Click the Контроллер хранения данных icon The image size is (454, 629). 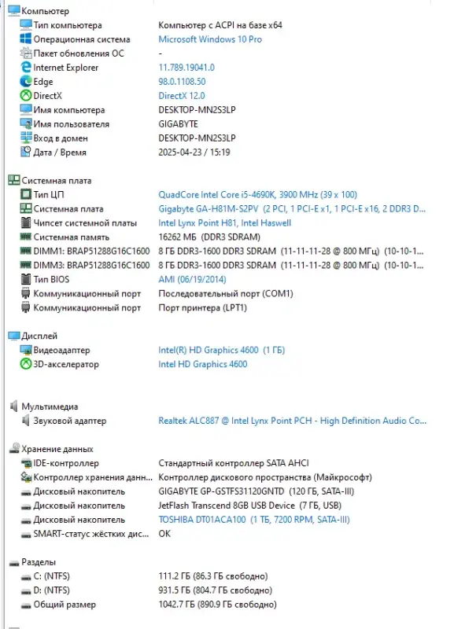pos(26,477)
